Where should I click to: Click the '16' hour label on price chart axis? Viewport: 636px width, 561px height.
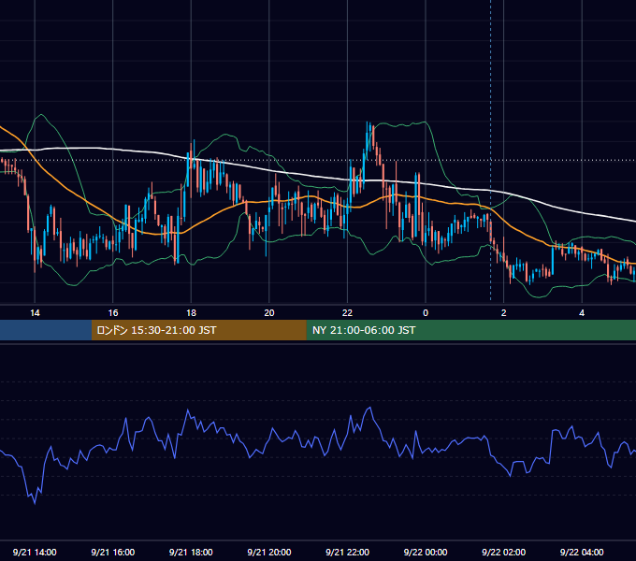113,313
